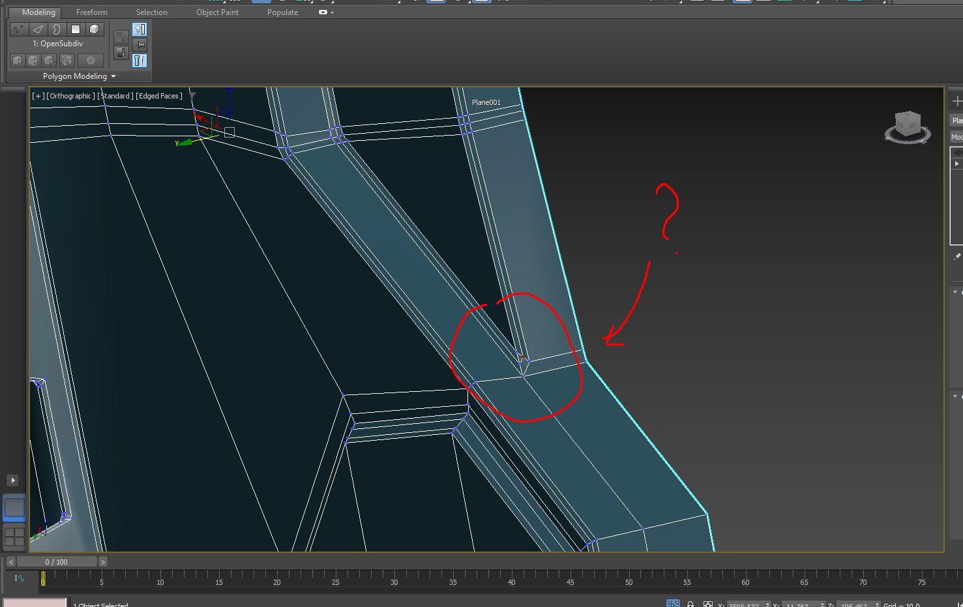Screen dimensions: 963x607
Task: Select Vertex sub-object mode in ribbon
Action: pyautogui.click(x=19, y=29)
